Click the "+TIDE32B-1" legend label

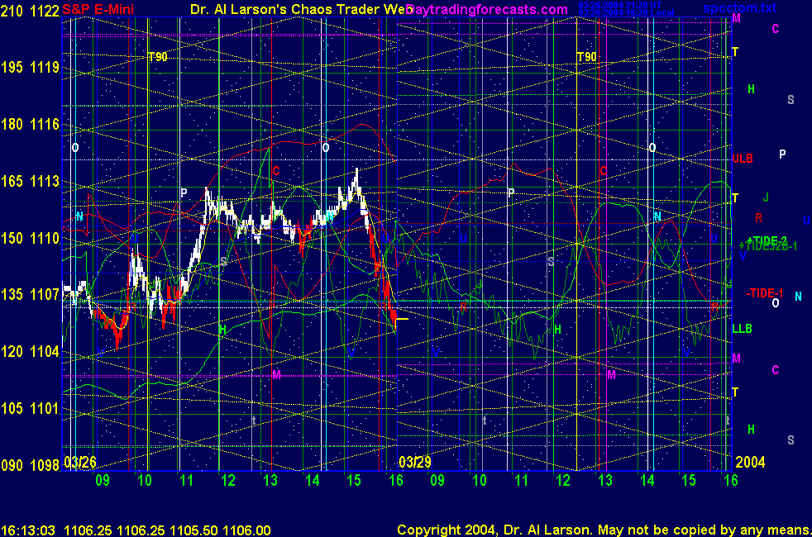point(768,247)
